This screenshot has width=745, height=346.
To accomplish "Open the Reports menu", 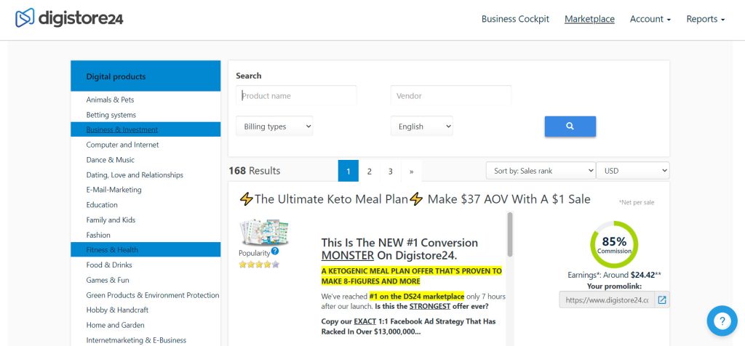I will click(705, 19).
